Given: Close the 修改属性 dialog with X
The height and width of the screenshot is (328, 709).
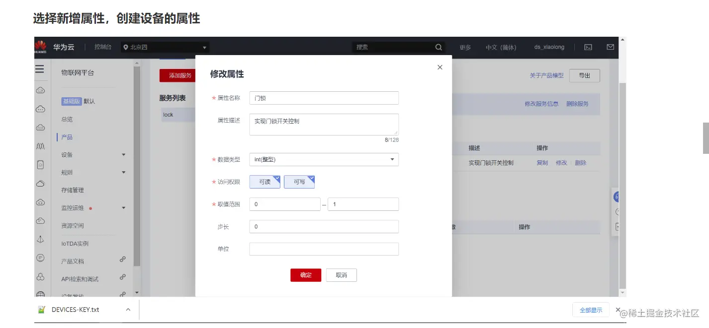Looking at the screenshot, I should pos(440,67).
